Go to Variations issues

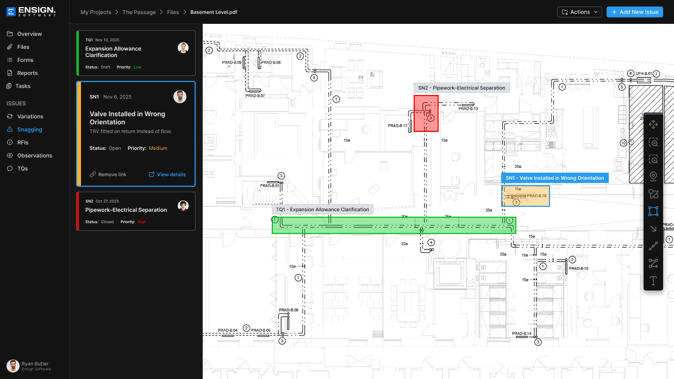(x=30, y=116)
